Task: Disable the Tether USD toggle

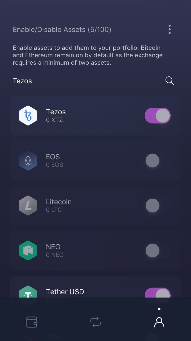Action: (x=158, y=293)
